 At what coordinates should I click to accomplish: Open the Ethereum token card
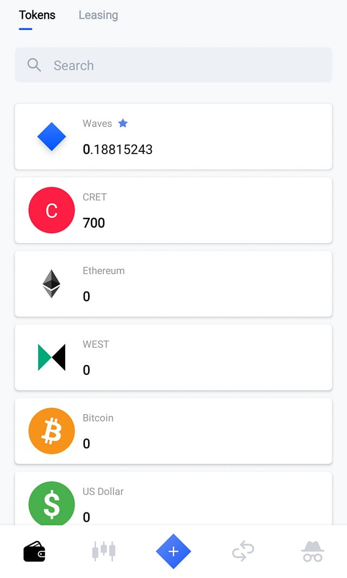pos(207,284)
